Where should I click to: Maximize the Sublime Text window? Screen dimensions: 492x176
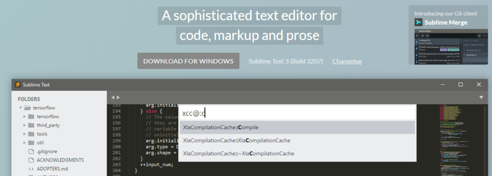pos(460,84)
